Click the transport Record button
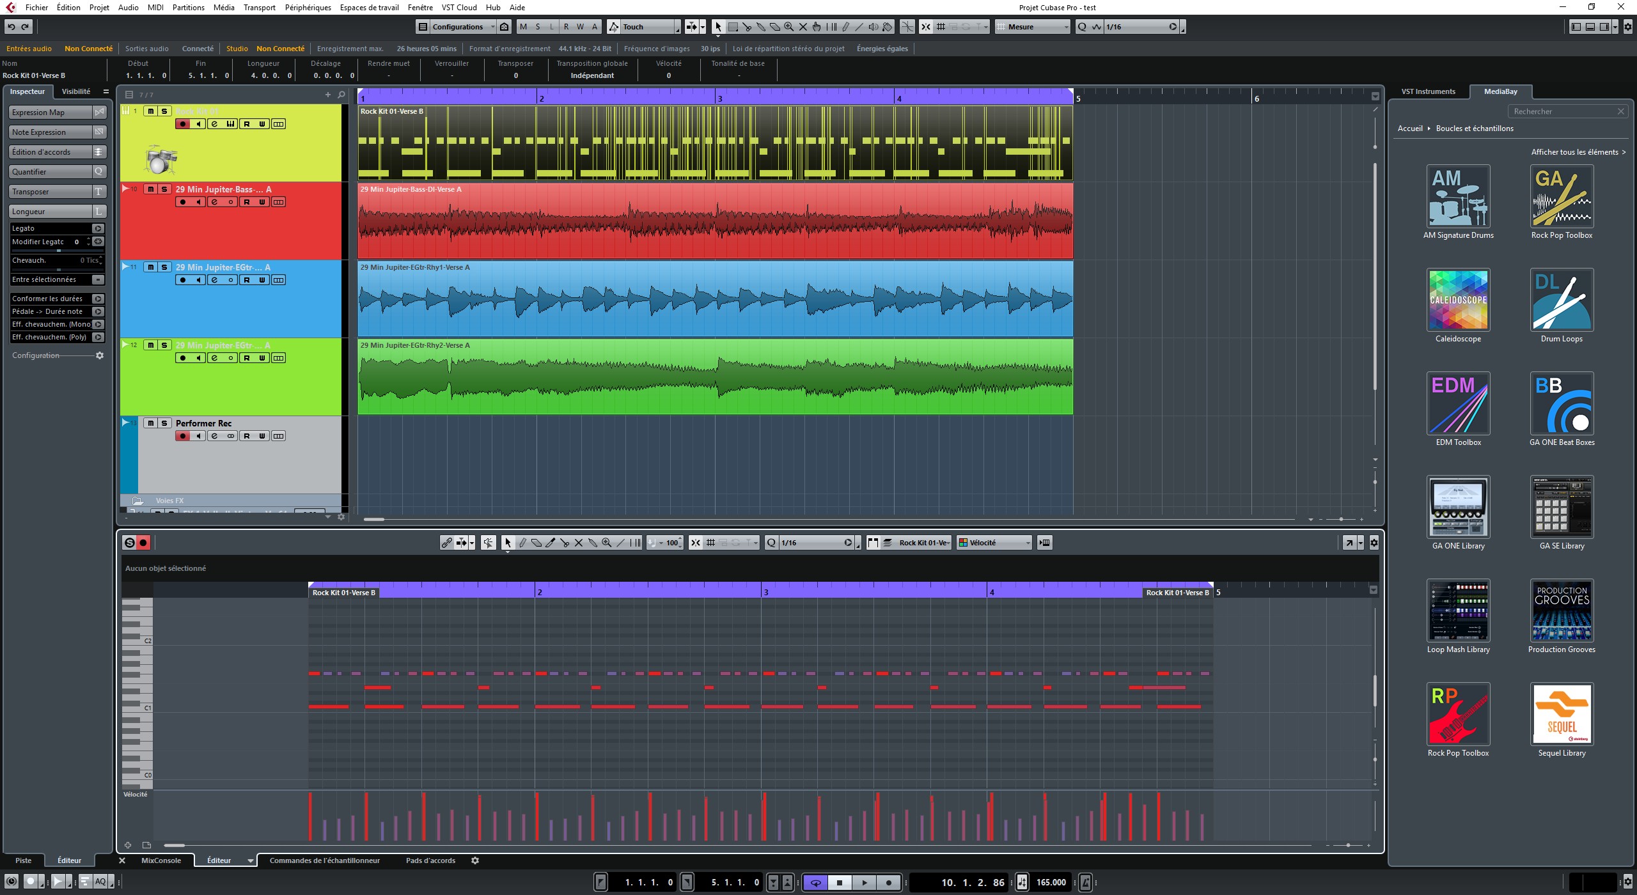1637x895 pixels. pos(888,883)
